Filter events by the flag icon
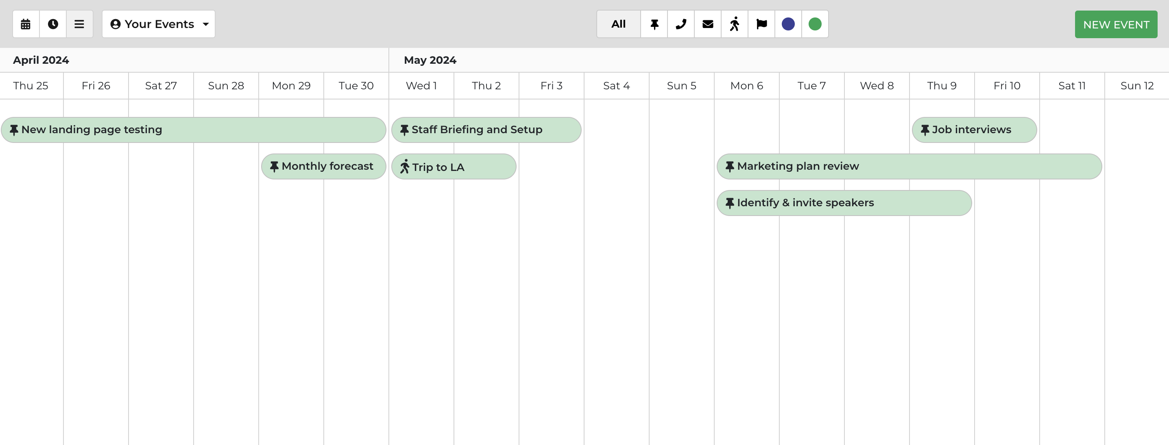 click(761, 24)
